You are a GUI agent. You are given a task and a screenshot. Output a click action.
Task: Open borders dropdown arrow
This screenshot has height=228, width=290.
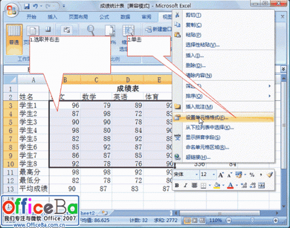point(210,186)
